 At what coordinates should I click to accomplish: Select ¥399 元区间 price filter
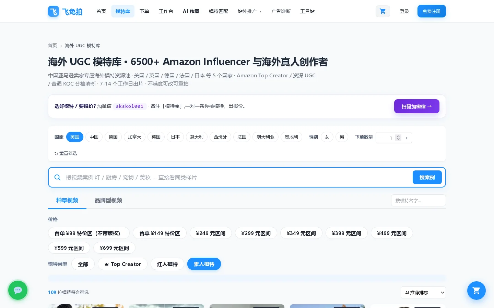[346, 233]
